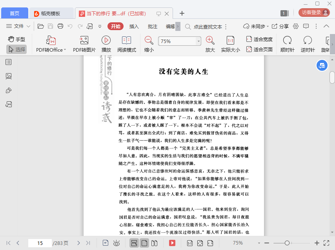This screenshot has width=335, height=250.
Task: Toggle the eye protection mode icon
Action: point(117,243)
